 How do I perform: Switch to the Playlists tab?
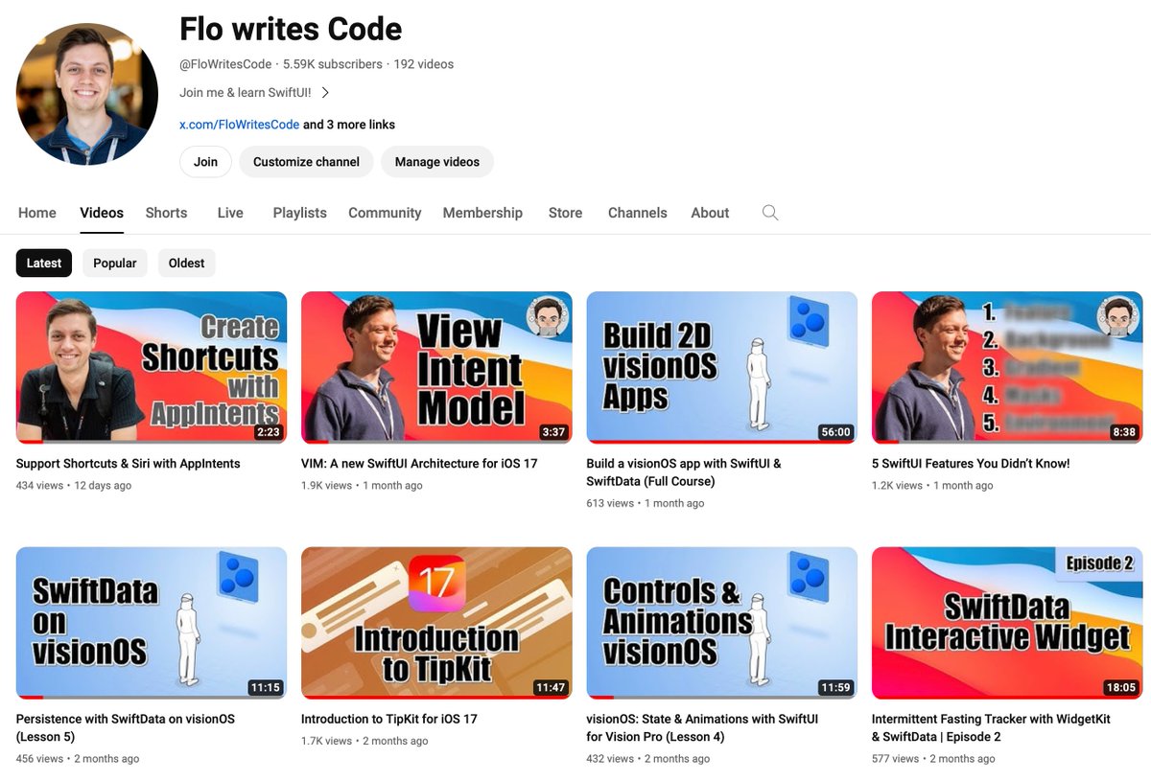(299, 213)
